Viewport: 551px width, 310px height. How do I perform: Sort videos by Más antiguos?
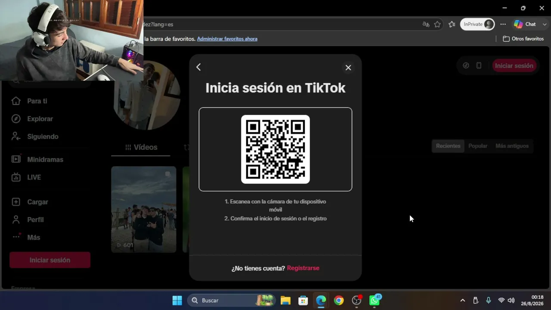tap(512, 146)
